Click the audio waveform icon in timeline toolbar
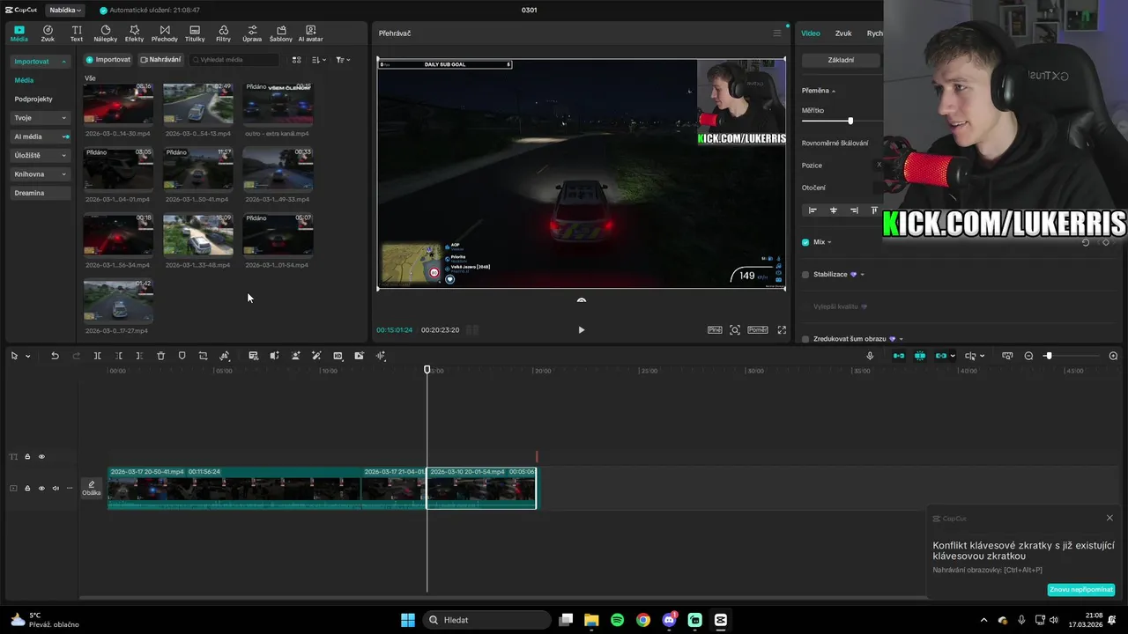Screen dimensions: 1128x634 tap(381, 356)
